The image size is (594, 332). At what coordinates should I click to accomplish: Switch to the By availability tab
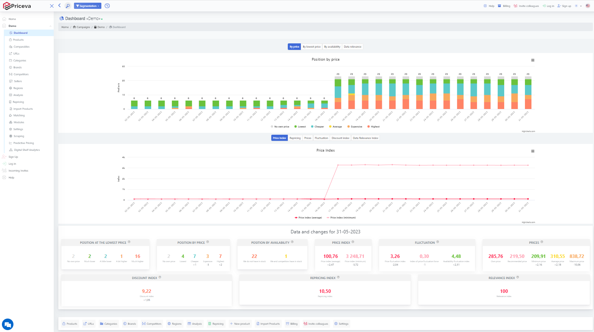(332, 47)
